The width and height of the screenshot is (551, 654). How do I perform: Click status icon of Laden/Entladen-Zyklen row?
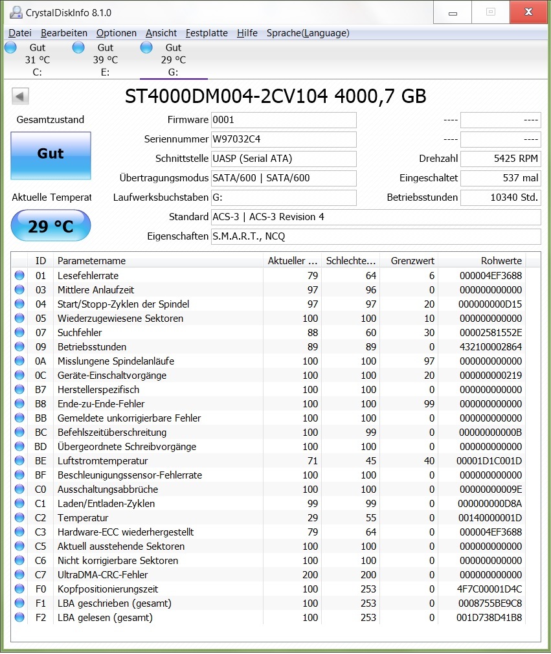click(x=19, y=503)
